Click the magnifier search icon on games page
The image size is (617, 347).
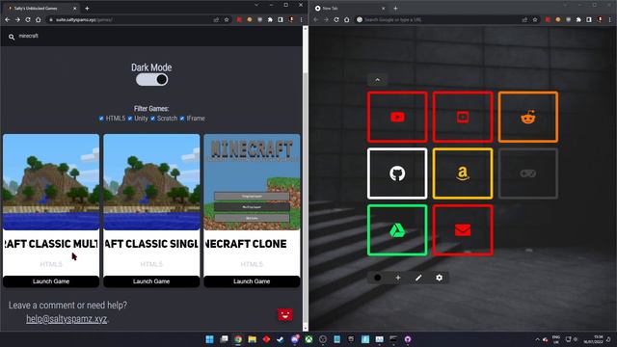click(x=12, y=37)
